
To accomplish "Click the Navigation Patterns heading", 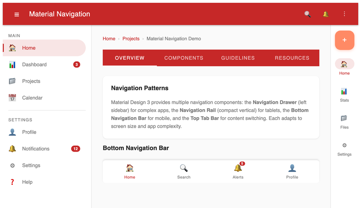I will [140, 88].
